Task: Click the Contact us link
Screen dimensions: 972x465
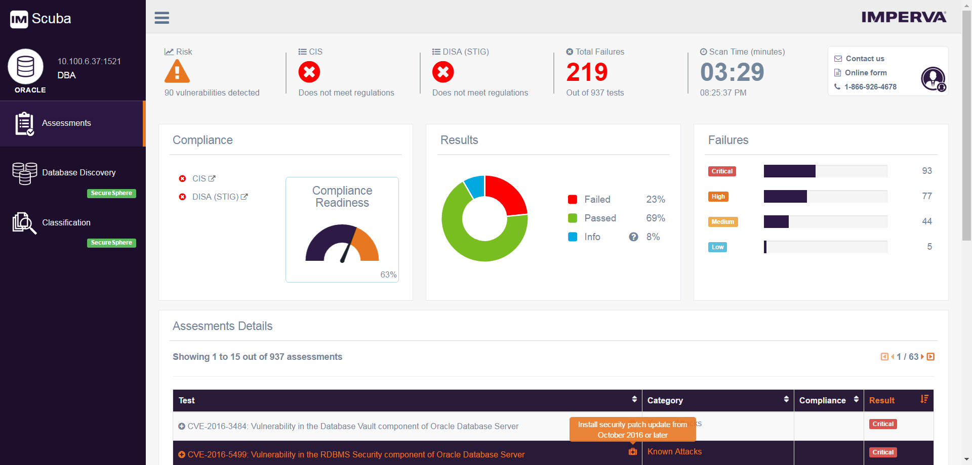Action: pyautogui.click(x=865, y=59)
